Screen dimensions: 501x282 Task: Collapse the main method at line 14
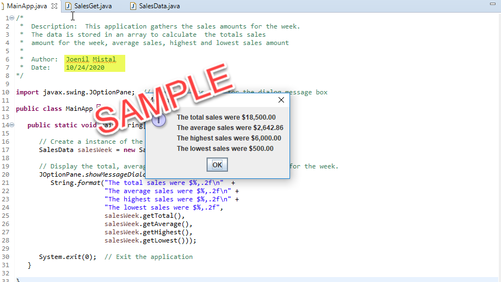[x=12, y=125]
